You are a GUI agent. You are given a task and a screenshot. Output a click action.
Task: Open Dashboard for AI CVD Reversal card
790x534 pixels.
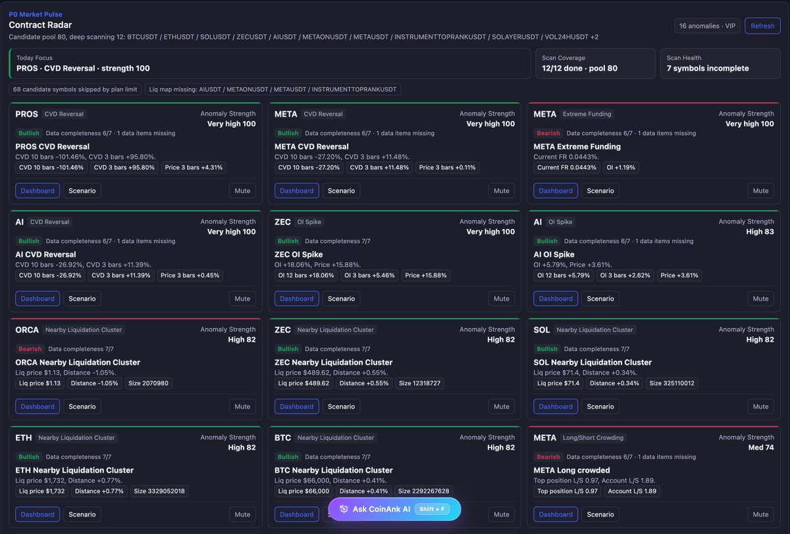tap(38, 298)
